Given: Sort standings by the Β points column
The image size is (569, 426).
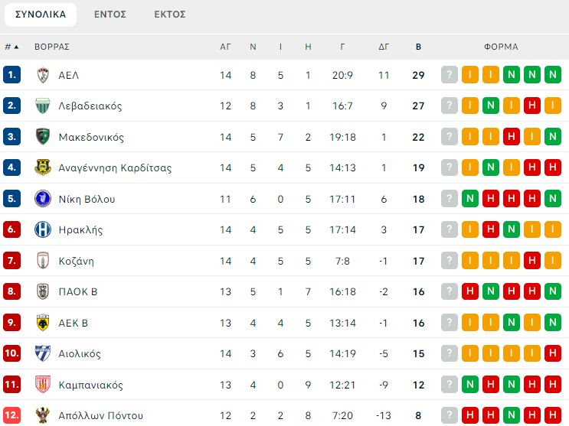Looking at the screenshot, I should 418,47.
